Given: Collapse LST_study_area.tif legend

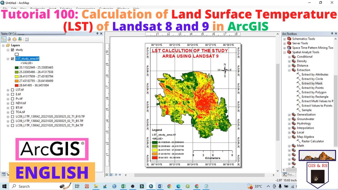Looking at the screenshot, I should coord(8,59).
